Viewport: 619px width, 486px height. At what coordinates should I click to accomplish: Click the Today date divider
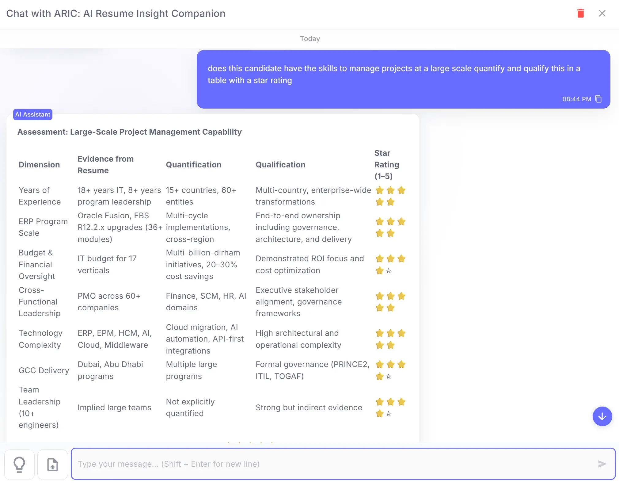click(310, 39)
